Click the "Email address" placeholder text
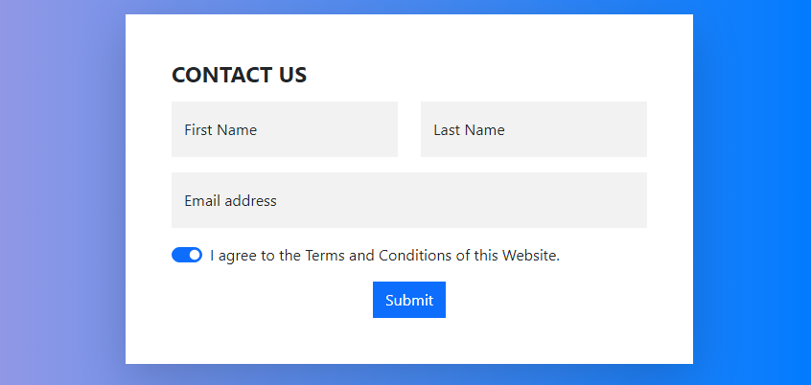811x385 pixels. click(x=231, y=200)
